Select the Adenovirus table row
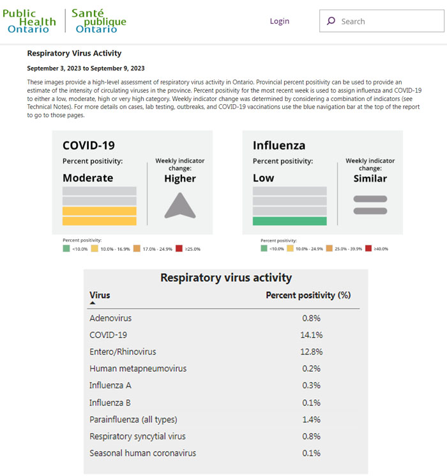447x476 pixels. coord(223,318)
